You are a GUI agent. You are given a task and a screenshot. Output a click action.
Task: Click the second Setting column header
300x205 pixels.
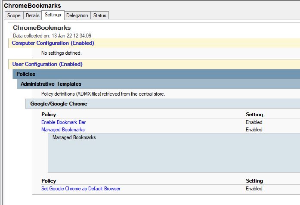click(254, 181)
